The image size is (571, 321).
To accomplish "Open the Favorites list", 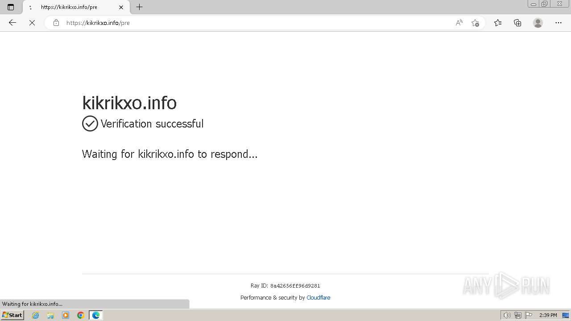I will tap(498, 23).
